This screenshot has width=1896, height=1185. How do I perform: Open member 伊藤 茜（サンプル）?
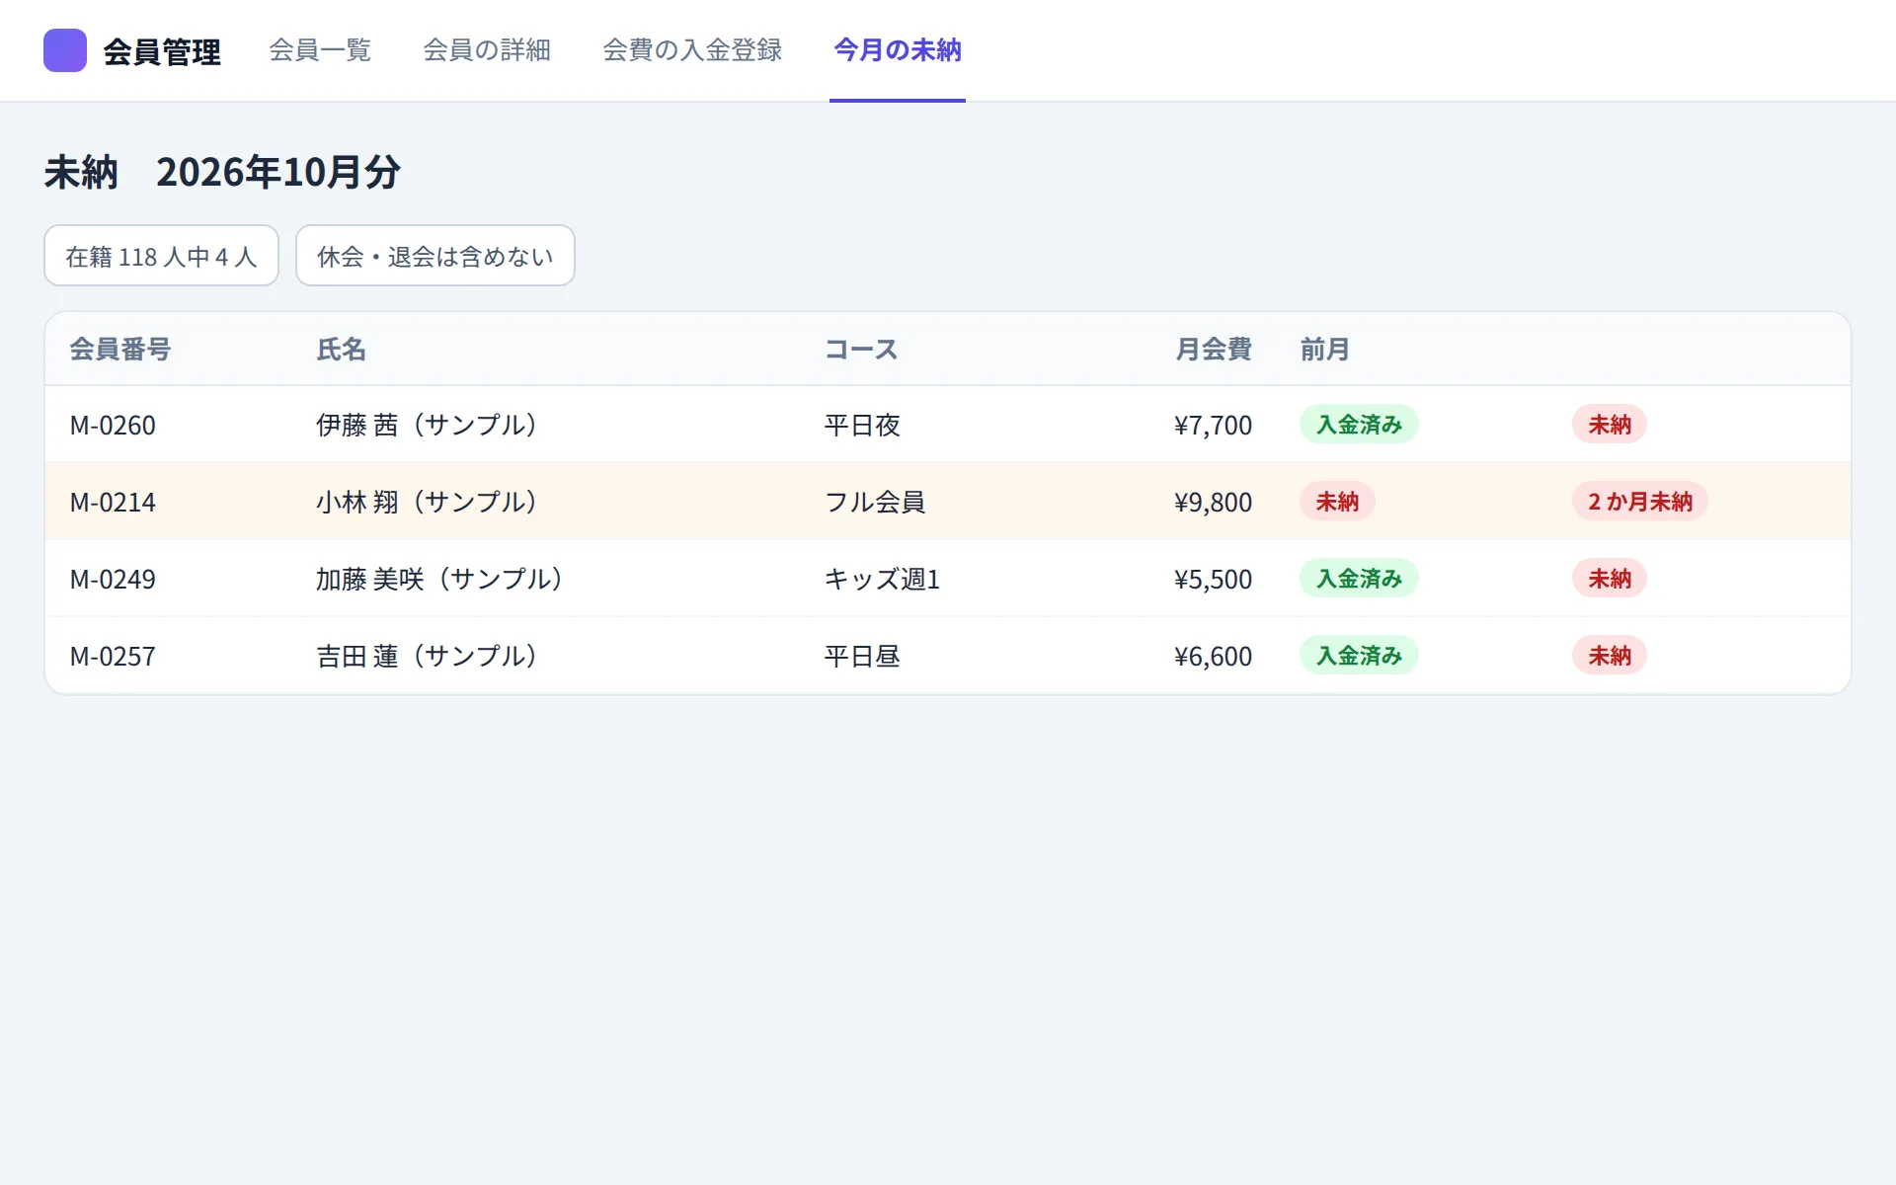coord(427,425)
